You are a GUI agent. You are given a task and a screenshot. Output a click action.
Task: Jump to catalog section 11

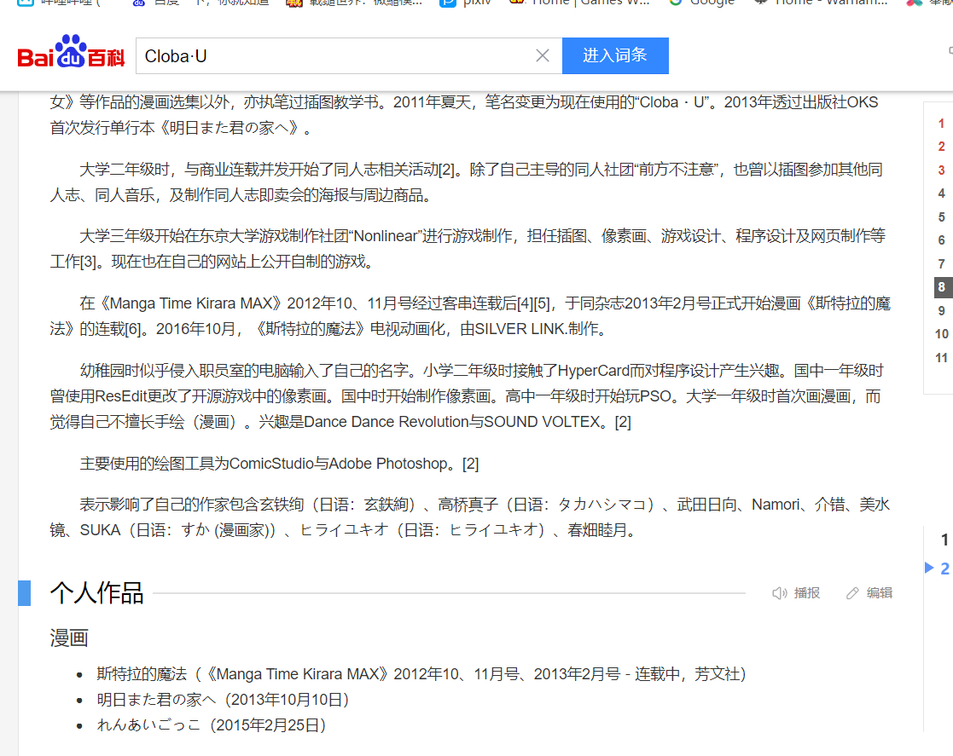coord(941,358)
